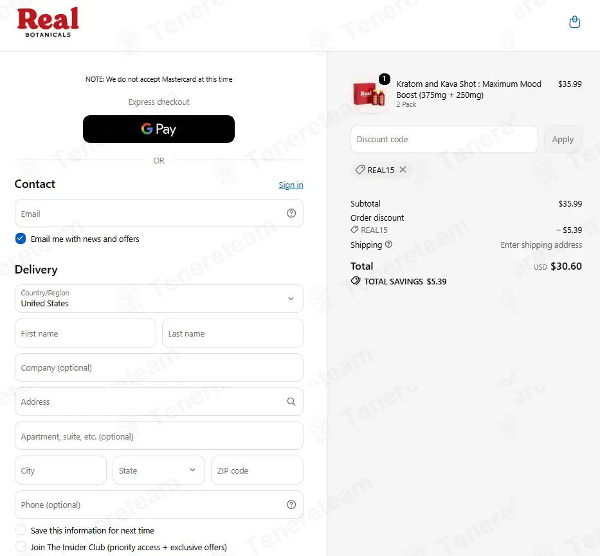Focus the ZIP code field

pyautogui.click(x=257, y=470)
